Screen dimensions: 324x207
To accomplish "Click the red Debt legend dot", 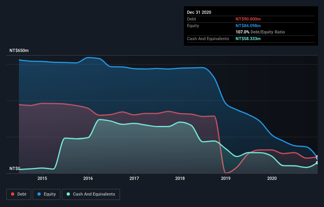I will pos(13,194).
